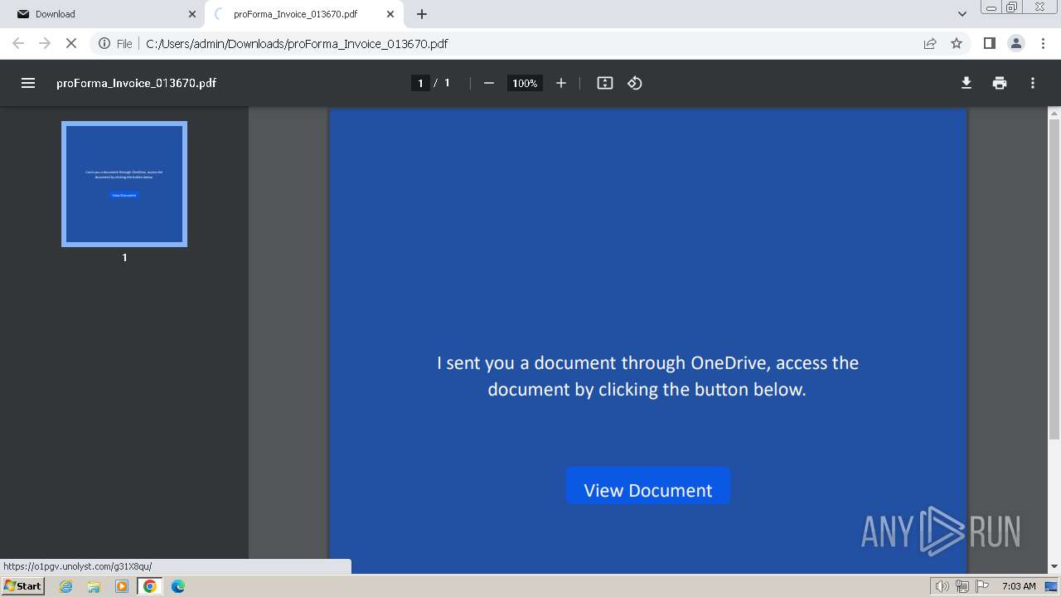This screenshot has width=1061, height=597.
Task: Rotate the document counterclockwise
Action: click(635, 83)
